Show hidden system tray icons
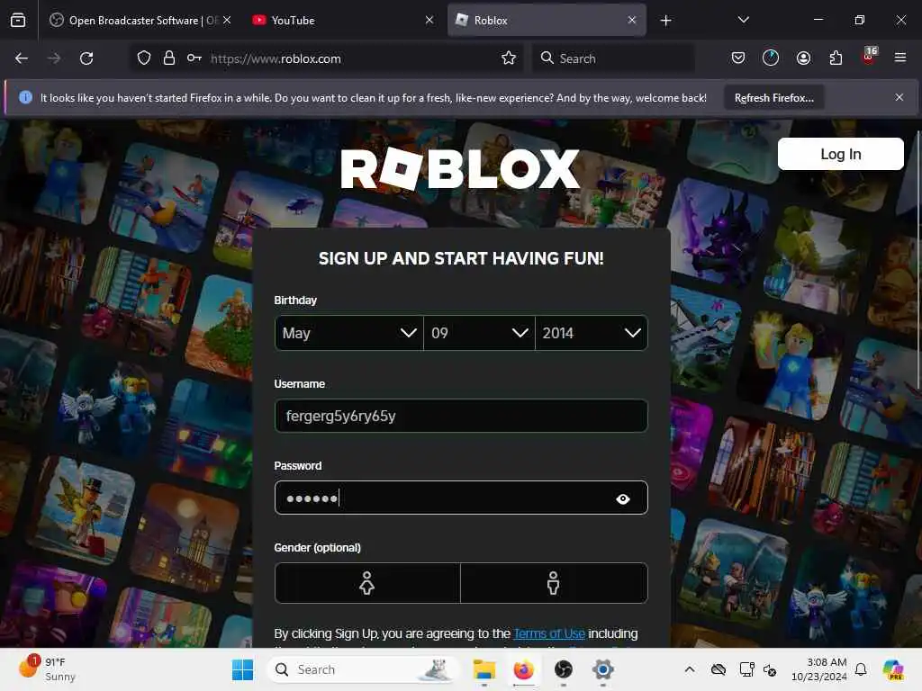This screenshot has height=691, width=922. 690,669
